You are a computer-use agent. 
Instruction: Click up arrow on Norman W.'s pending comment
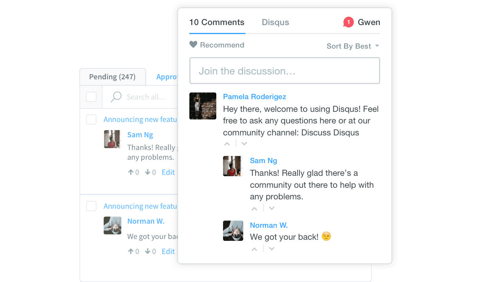pyautogui.click(x=131, y=251)
